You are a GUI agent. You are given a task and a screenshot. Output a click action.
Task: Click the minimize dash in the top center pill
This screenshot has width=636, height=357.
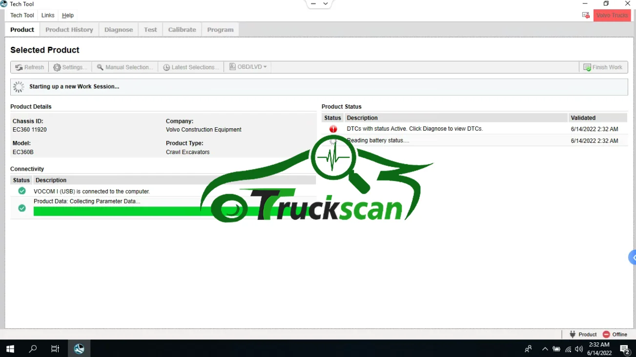[313, 4]
